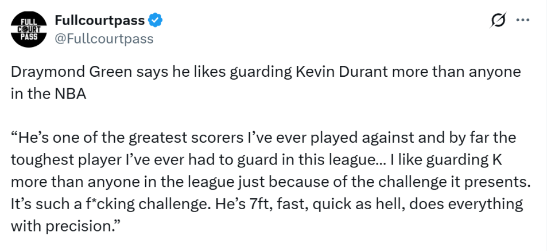This screenshot has height=251, width=551.
Task: Open the three-dot more options menu
Action: click(x=523, y=21)
